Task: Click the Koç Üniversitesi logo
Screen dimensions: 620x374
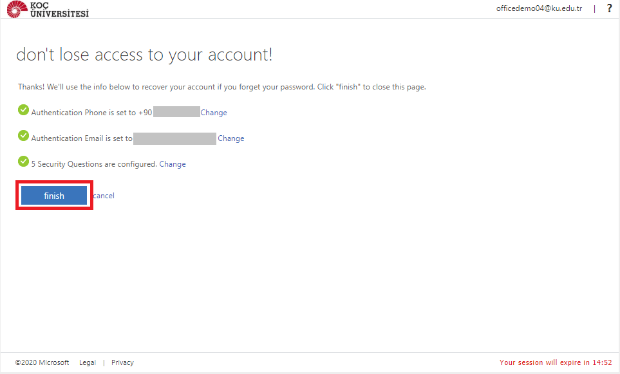Action: click(x=47, y=9)
